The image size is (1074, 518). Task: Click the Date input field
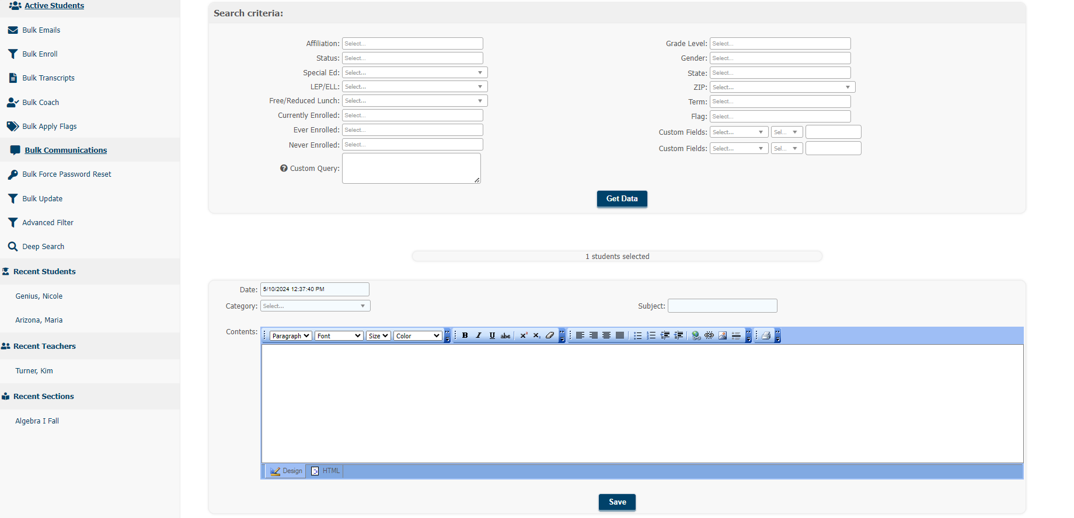coord(315,289)
